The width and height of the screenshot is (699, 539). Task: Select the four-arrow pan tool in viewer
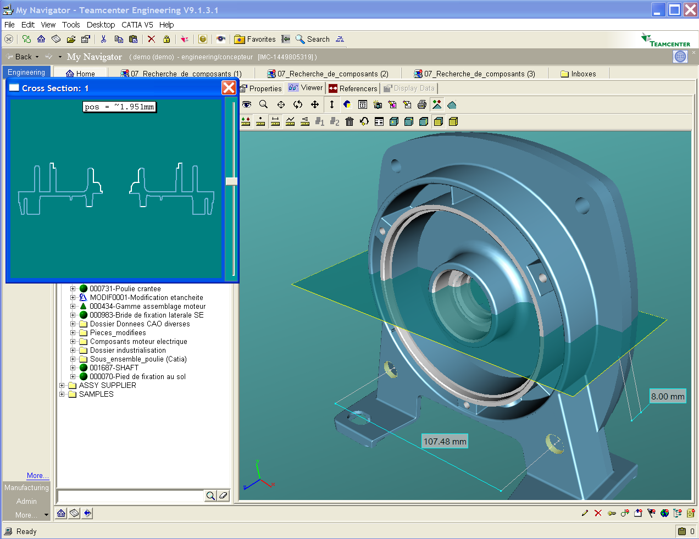(x=315, y=104)
